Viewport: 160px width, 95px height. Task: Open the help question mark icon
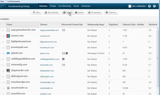[x=149, y=6]
